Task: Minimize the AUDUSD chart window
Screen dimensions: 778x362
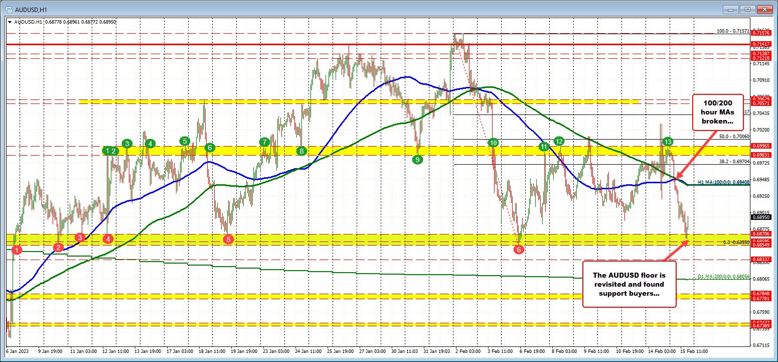Action: 731,9
